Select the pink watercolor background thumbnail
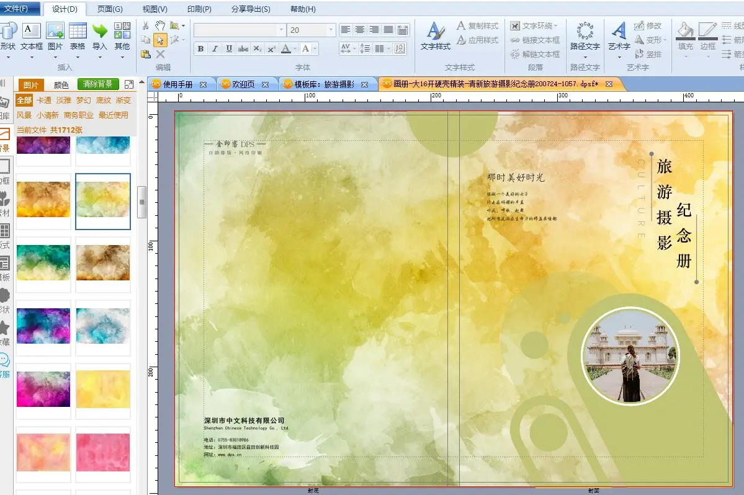744x495 pixels. (103, 452)
